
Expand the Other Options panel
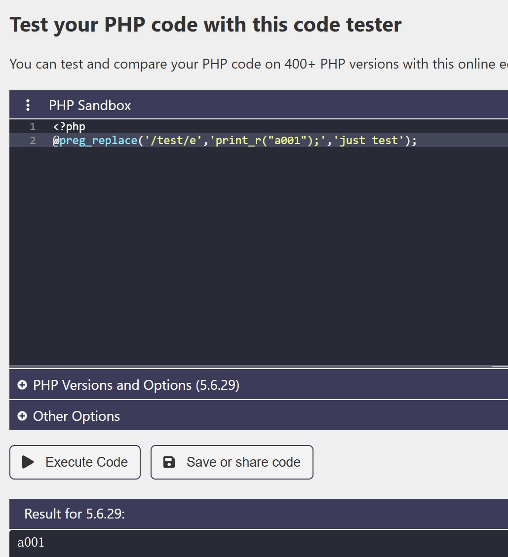point(77,416)
